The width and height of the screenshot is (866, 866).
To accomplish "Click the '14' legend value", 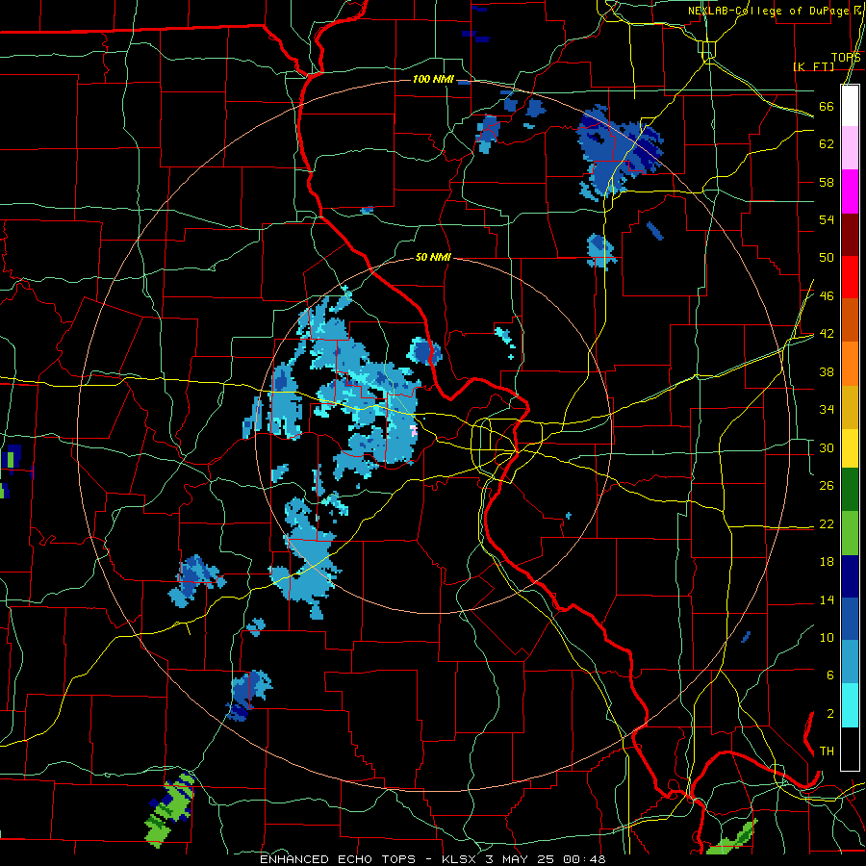I will (x=827, y=599).
